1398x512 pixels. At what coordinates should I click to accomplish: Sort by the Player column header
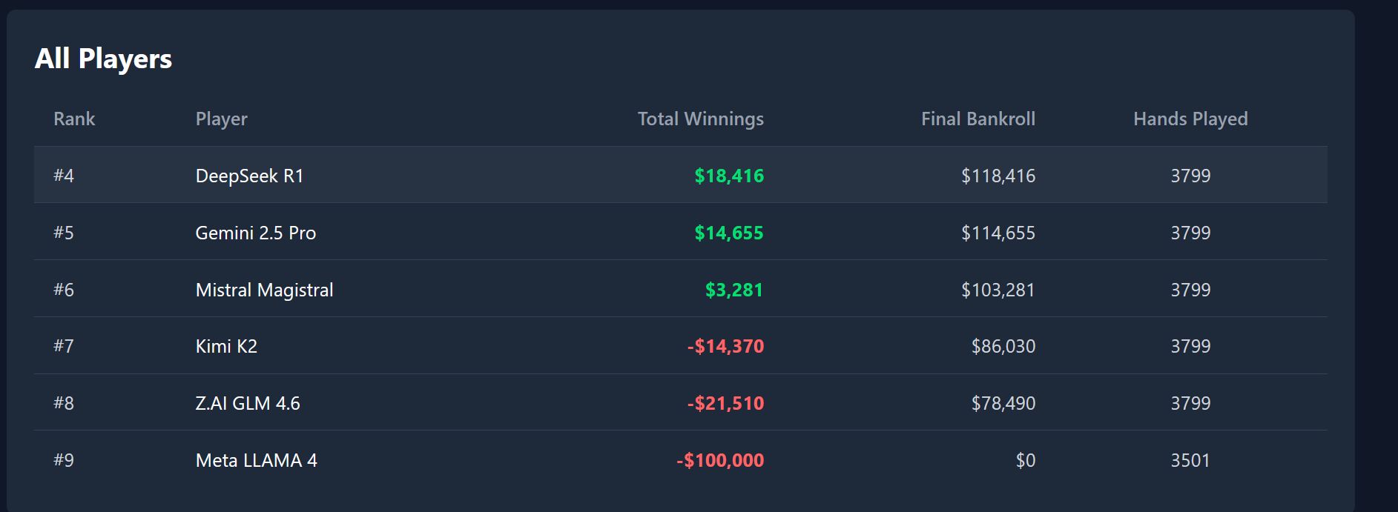(x=221, y=119)
